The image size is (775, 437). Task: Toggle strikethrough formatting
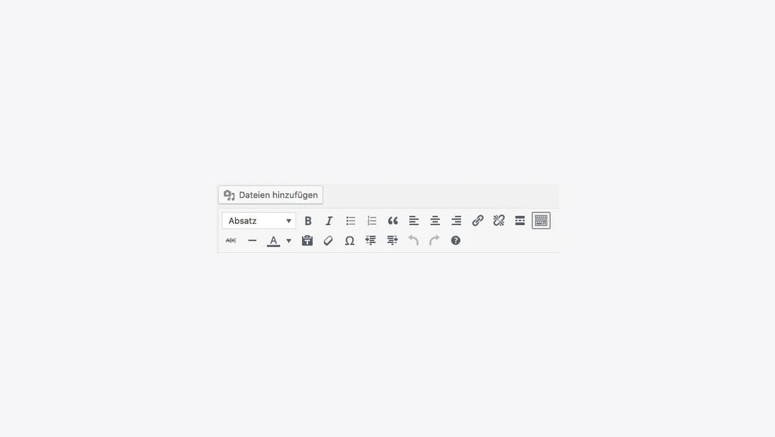click(231, 241)
